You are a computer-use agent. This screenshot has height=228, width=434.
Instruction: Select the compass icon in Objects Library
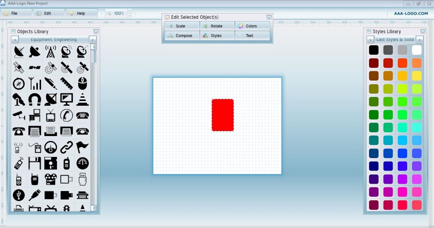click(19, 84)
